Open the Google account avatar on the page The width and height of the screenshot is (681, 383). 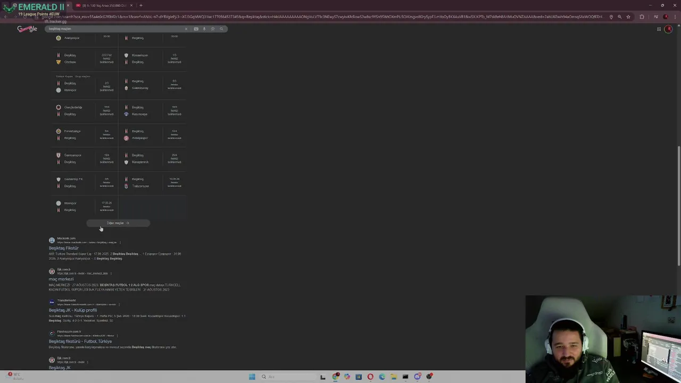669,29
